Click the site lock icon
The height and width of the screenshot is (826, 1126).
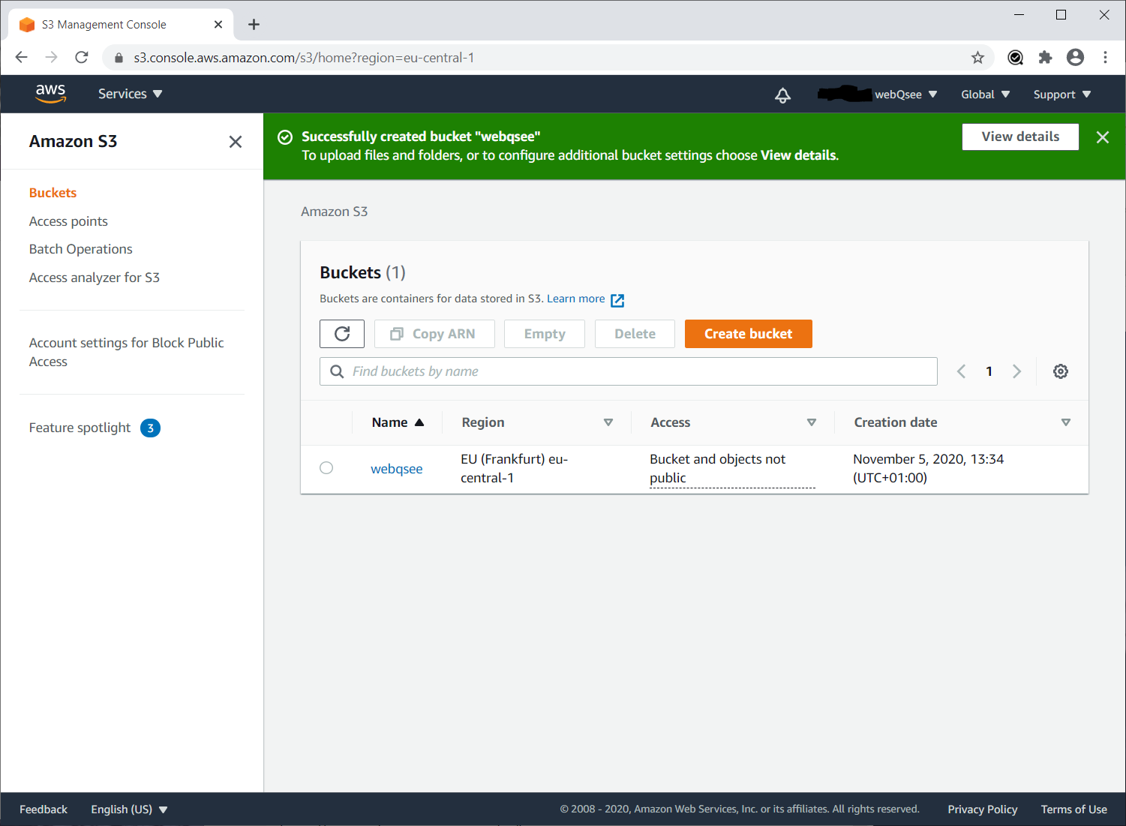click(119, 58)
